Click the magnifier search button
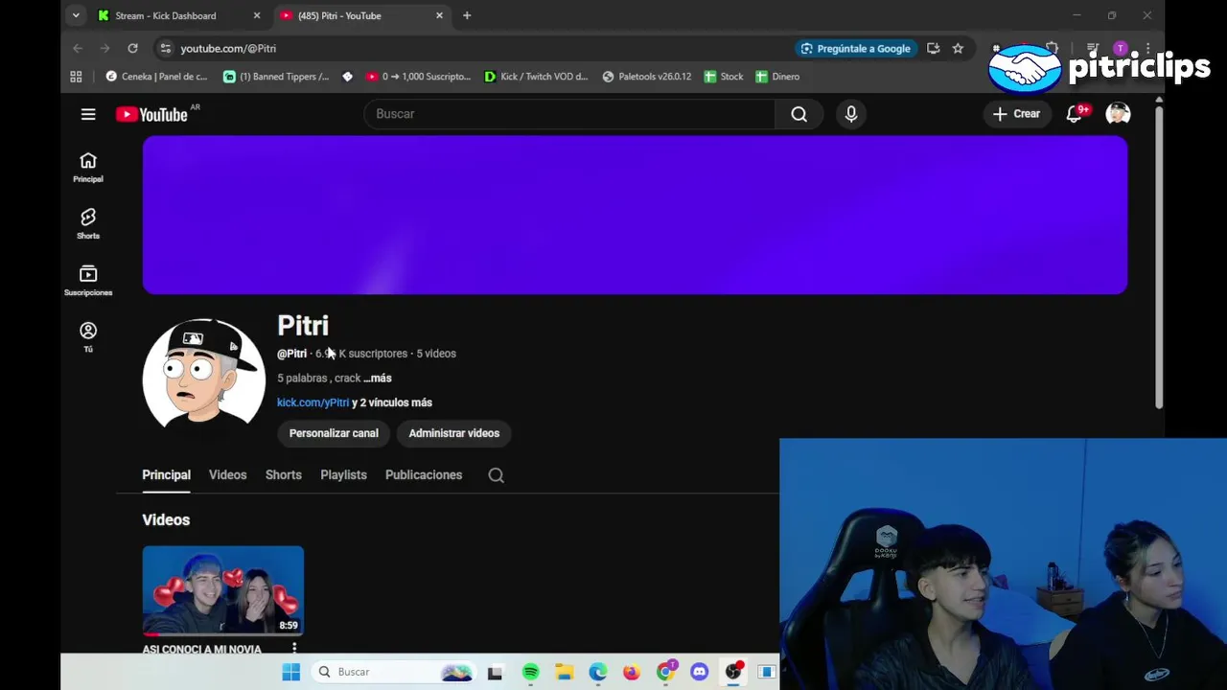The height and width of the screenshot is (690, 1227). click(x=799, y=114)
